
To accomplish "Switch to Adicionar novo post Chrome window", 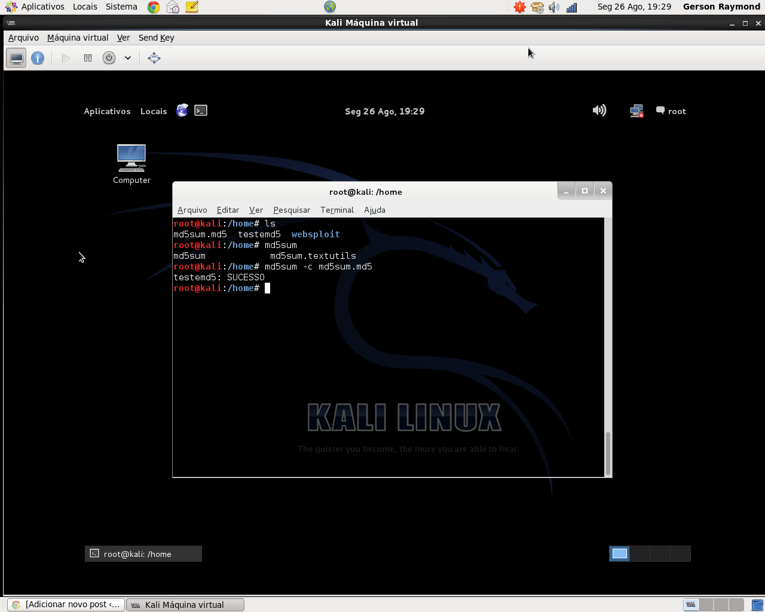I will click(x=66, y=604).
